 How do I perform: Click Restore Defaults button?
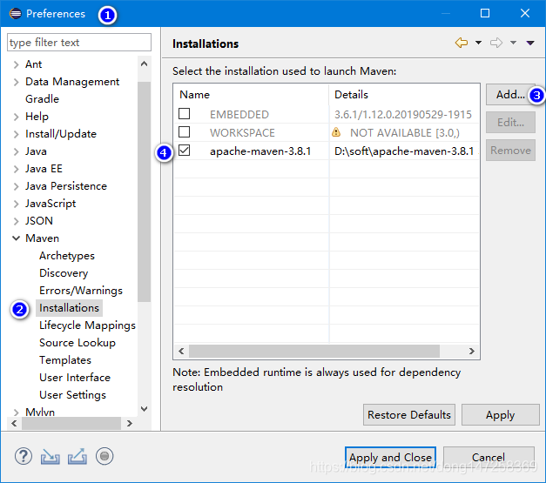click(x=409, y=414)
